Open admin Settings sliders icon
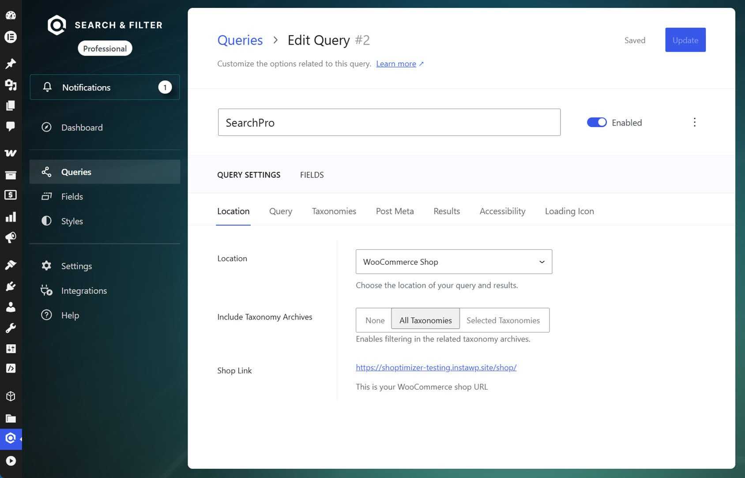 pos(11,349)
